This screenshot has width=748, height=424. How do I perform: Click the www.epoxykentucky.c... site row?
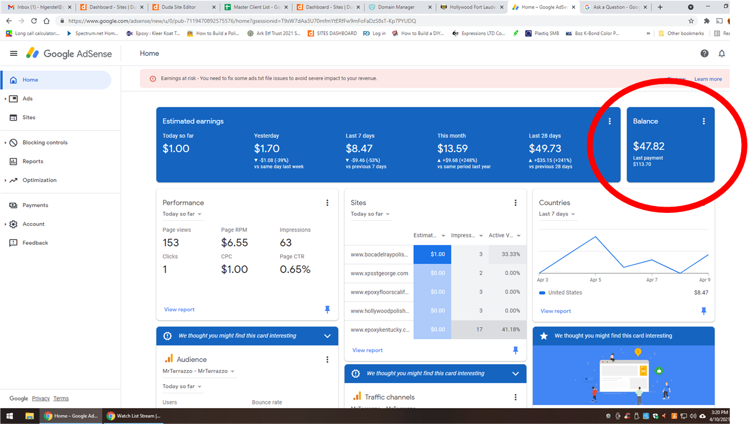tap(435, 330)
